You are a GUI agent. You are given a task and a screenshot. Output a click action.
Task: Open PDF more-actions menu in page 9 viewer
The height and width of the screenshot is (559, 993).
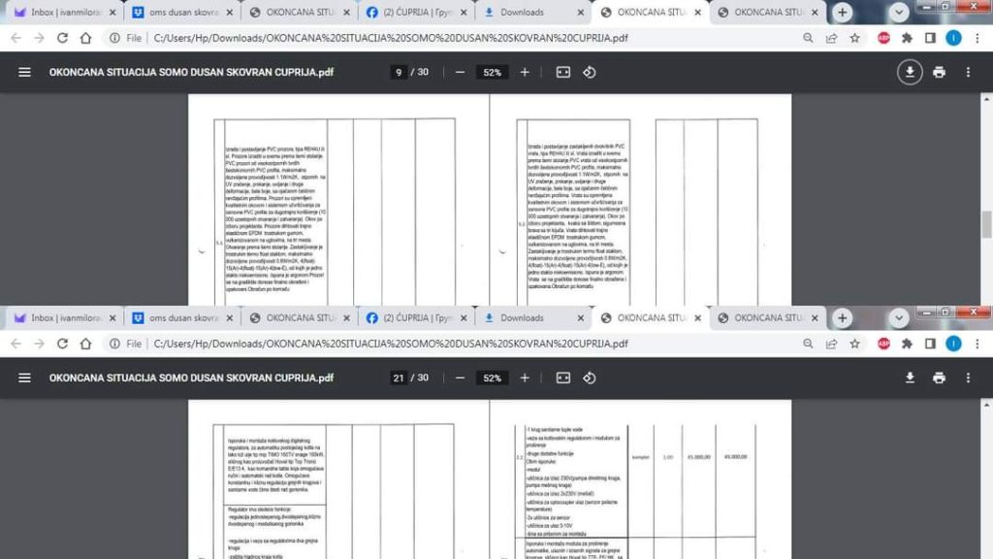click(967, 73)
